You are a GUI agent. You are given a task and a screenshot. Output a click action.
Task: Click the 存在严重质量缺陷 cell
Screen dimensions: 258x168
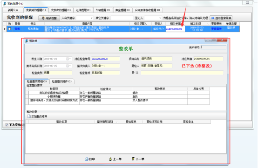click(106, 96)
